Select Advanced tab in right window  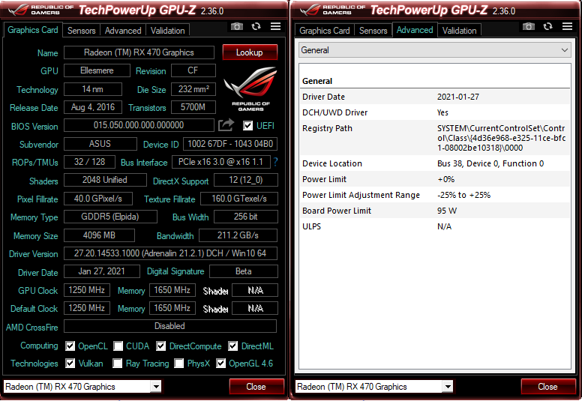pyautogui.click(x=415, y=30)
